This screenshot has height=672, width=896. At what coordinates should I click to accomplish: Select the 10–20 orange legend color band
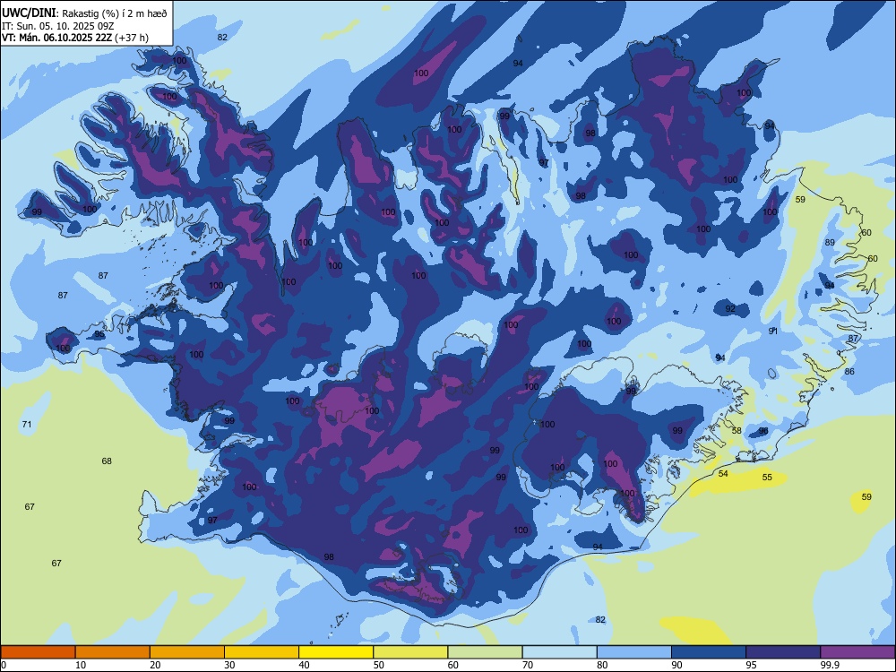pyautogui.click(x=113, y=652)
